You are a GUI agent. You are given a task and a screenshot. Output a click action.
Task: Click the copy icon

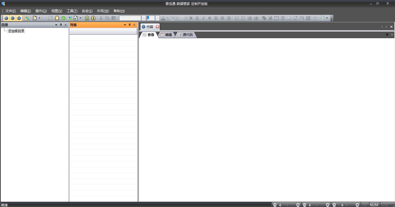(107, 18)
